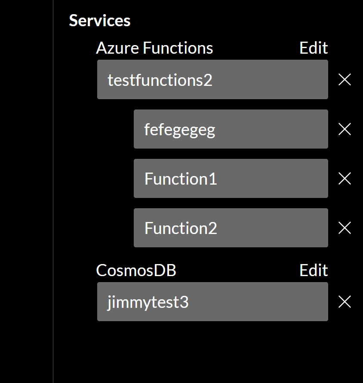363x383 pixels.
Task: Click the X beside the testfunctions2 entry
Action: (x=345, y=80)
